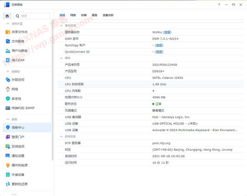
Task: Collapse 文件共享 sidebar group
Action: (x=8, y=24)
